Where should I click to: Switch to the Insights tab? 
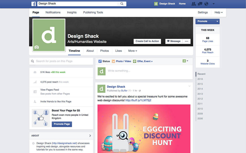72,12
